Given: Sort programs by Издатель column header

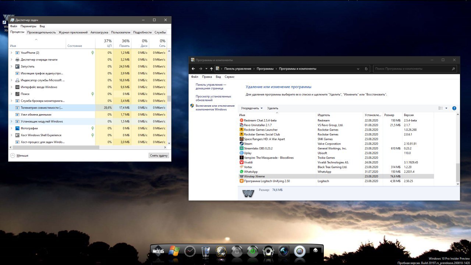Looking at the screenshot, I should pyautogui.click(x=340, y=115).
